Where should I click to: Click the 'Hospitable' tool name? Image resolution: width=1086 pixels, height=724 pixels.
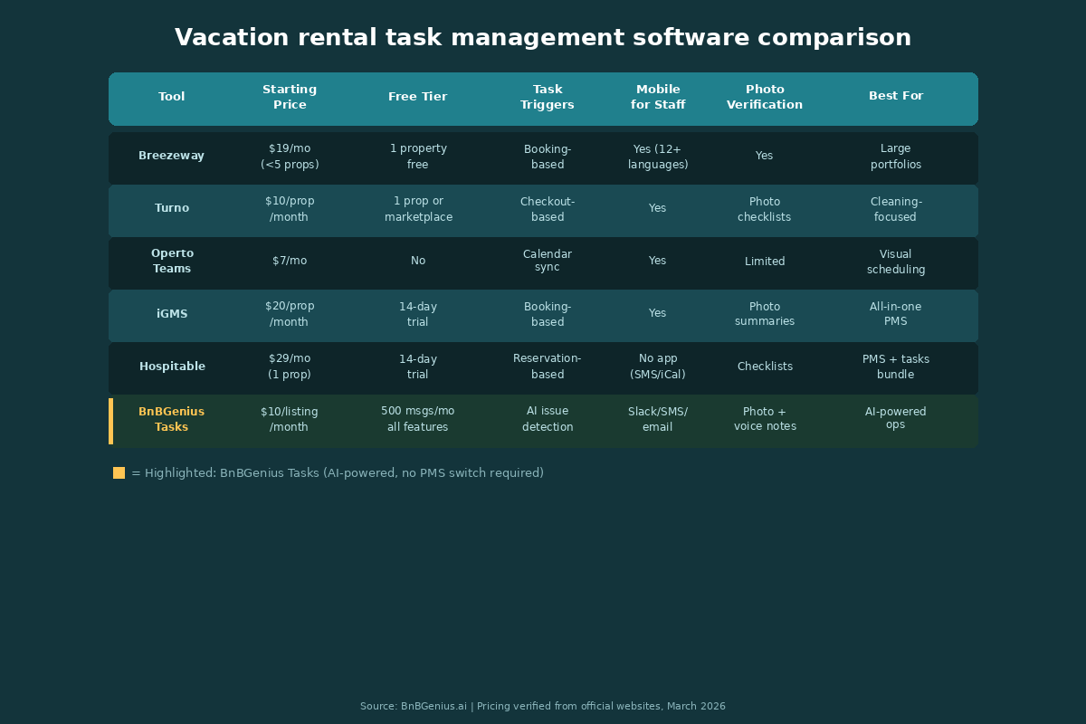pyautogui.click(x=172, y=367)
